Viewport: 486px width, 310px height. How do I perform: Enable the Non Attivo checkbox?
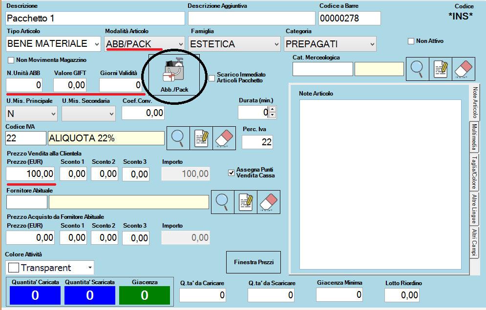[411, 41]
